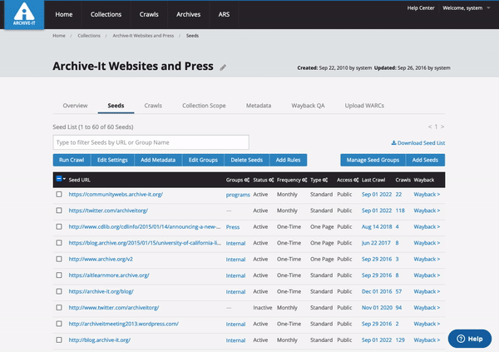This screenshot has height=352, width=499.
Task: Check the box for communitywebs.archive-it.org seed
Action: (59, 194)
